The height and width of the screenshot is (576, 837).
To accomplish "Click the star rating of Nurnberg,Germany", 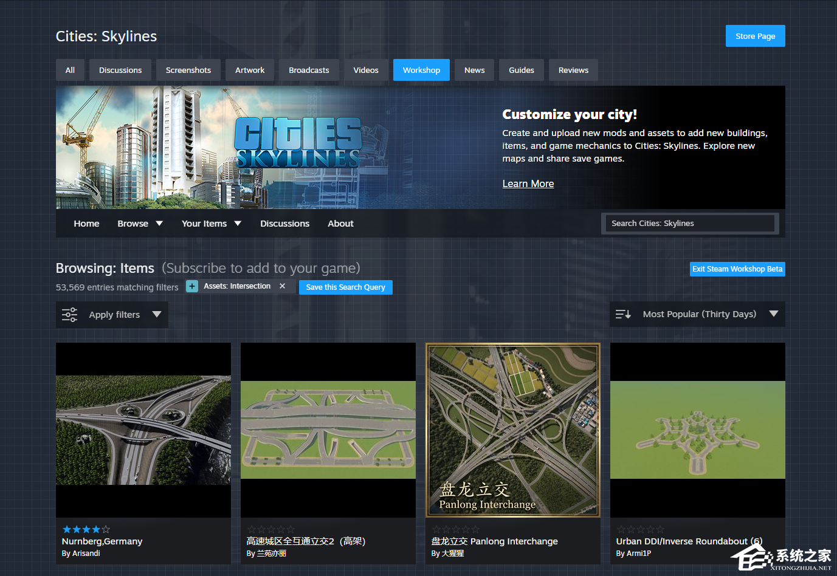I will click(x=86, y=529).
